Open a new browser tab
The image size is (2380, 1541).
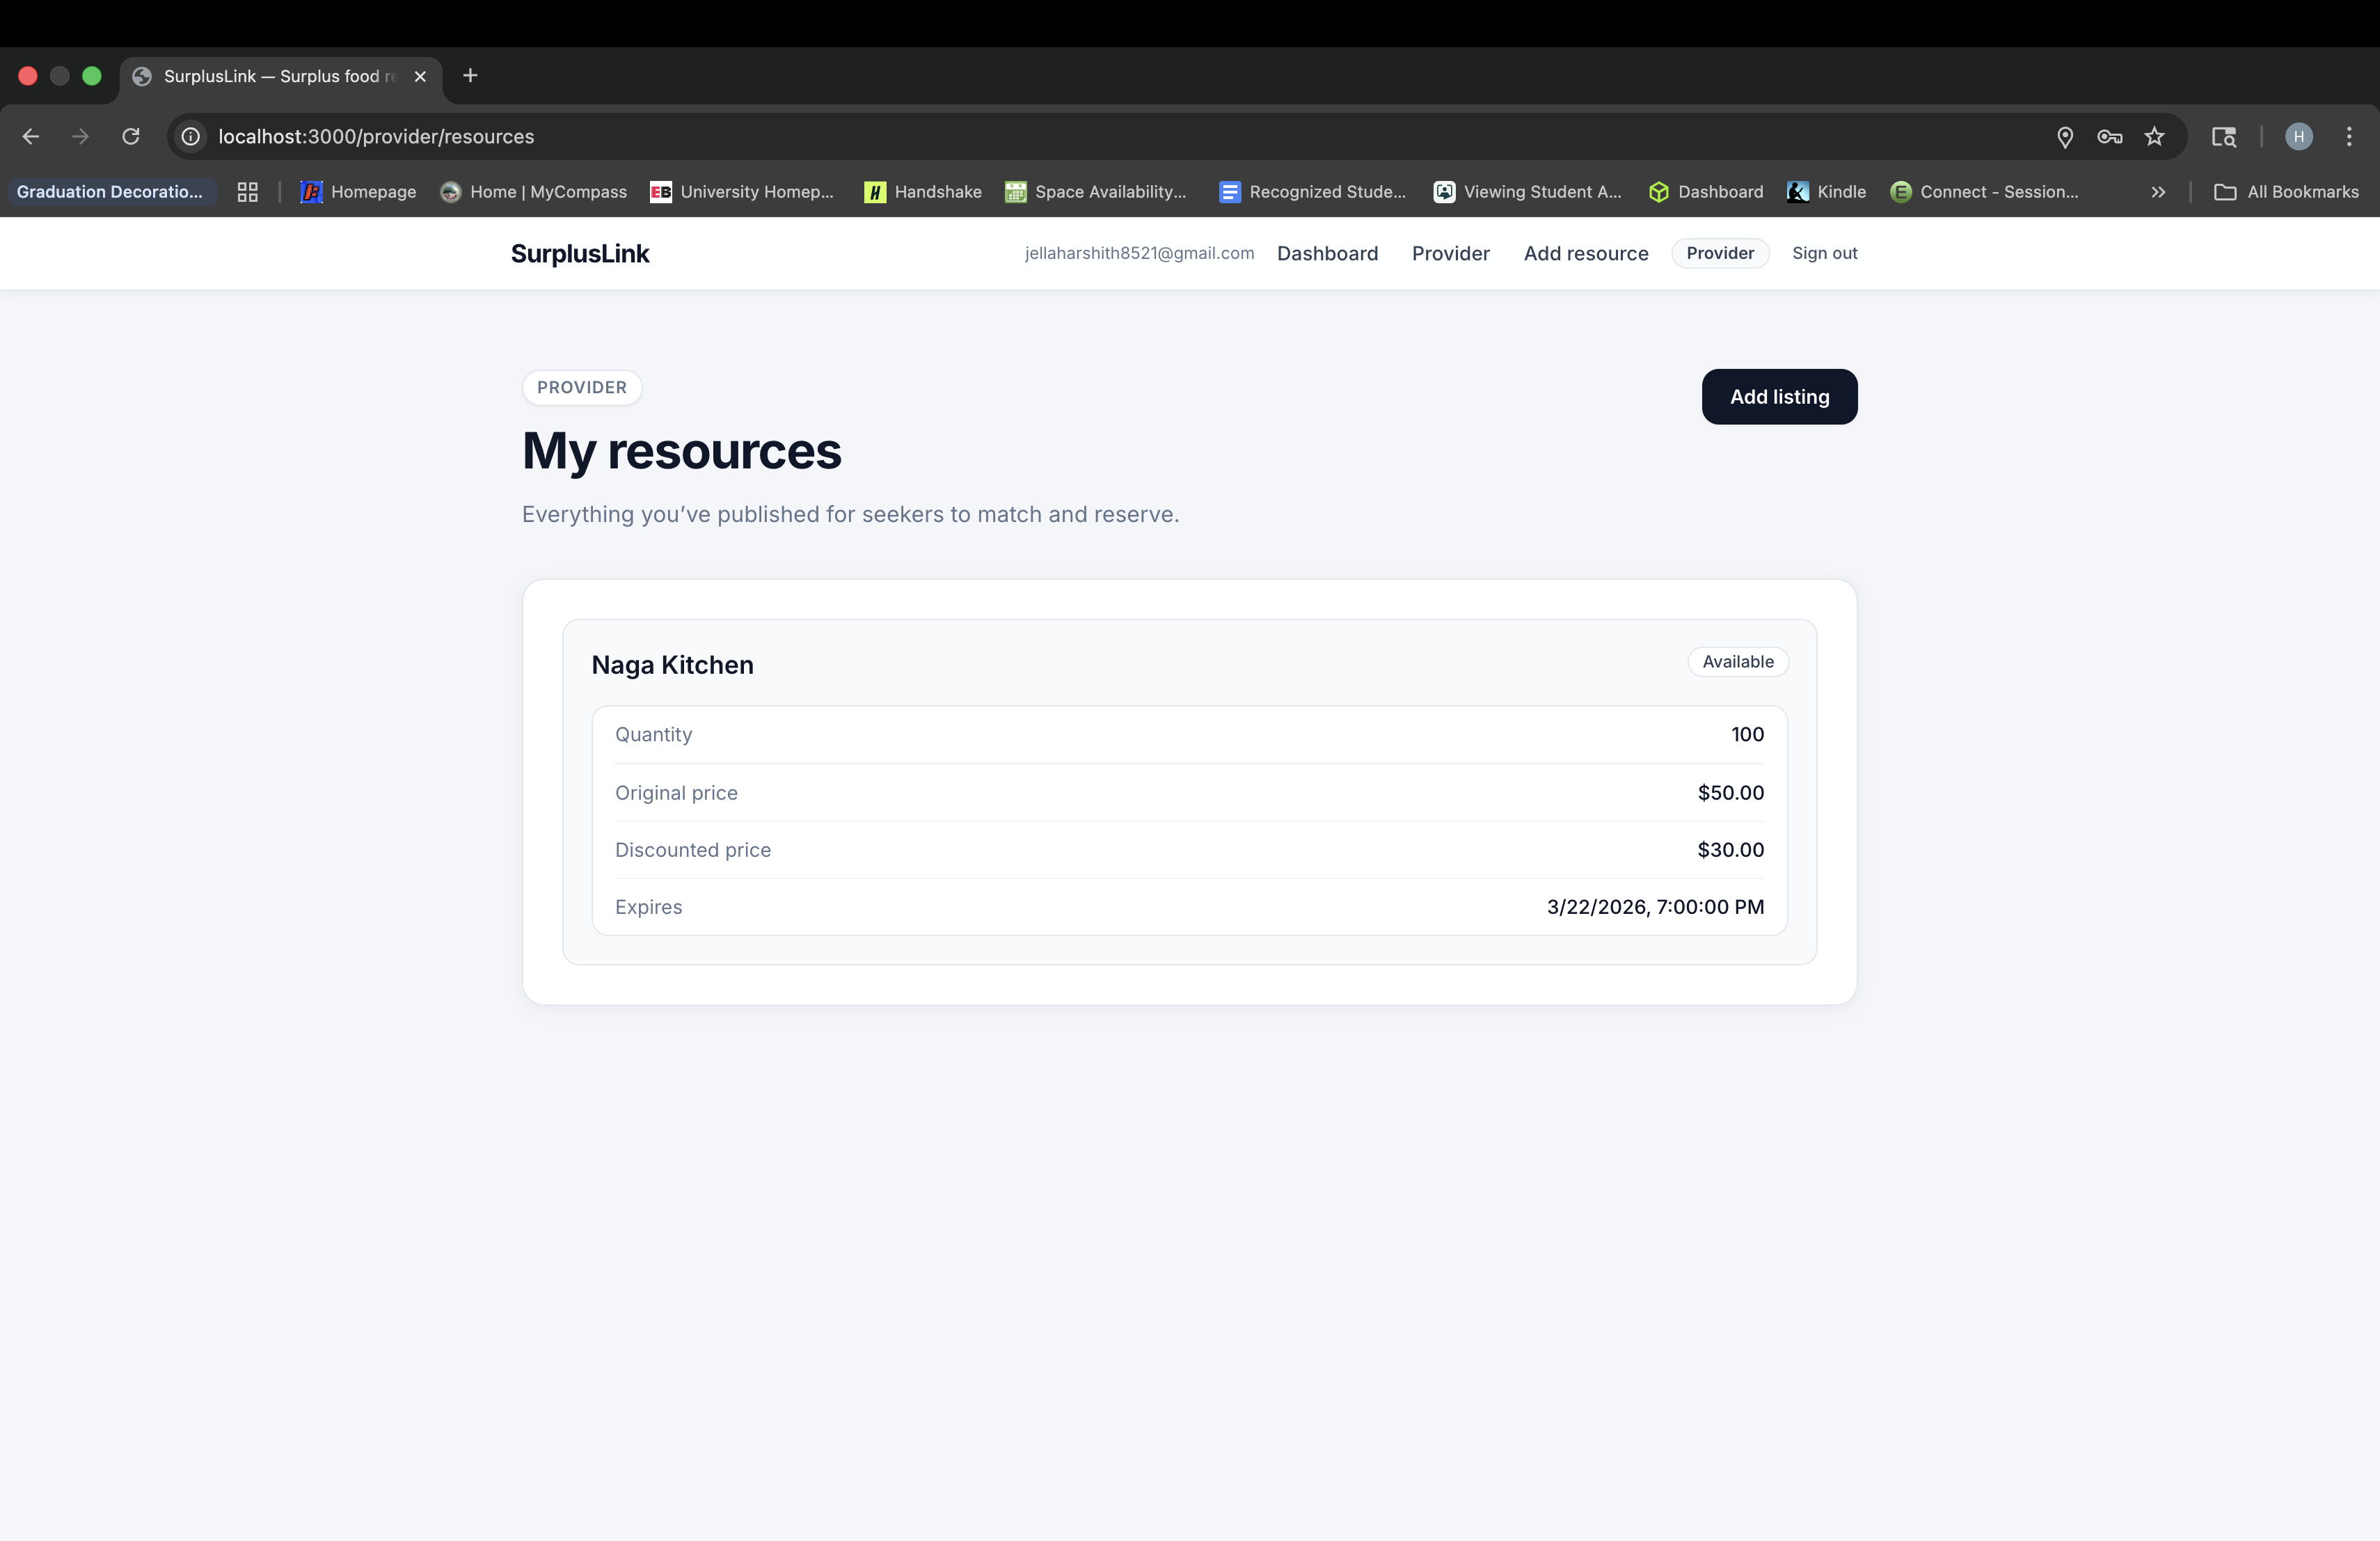tap(470, 76)
